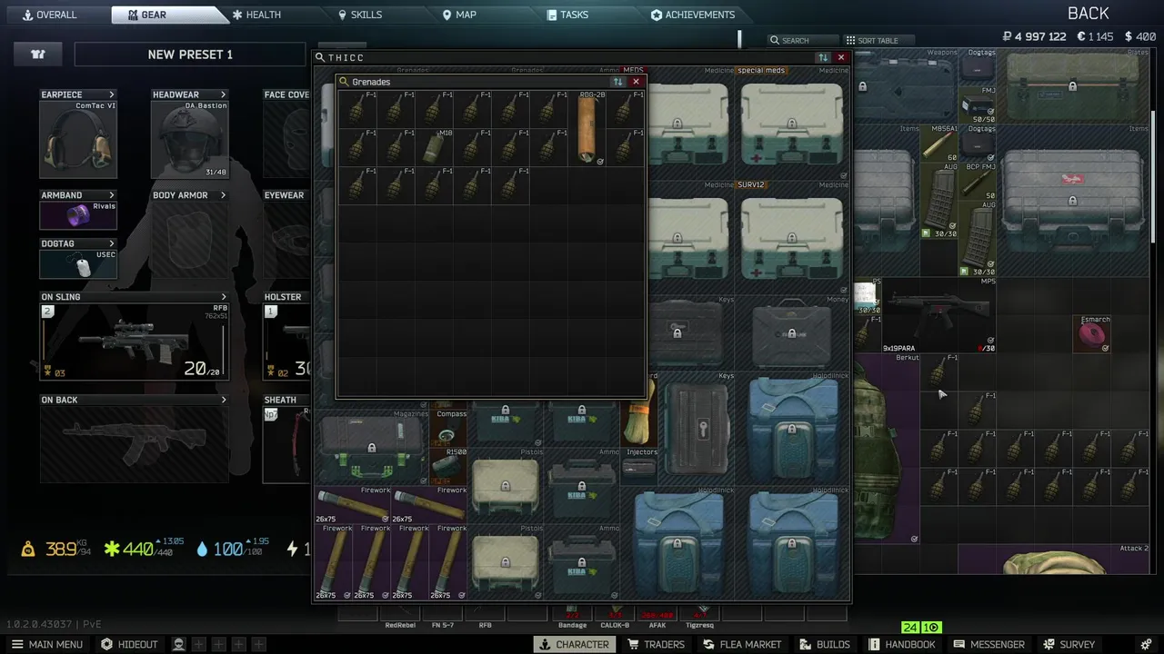Switch to the TASKS tab
Viewport: 1164px width, 654px height.
point(568,15)
